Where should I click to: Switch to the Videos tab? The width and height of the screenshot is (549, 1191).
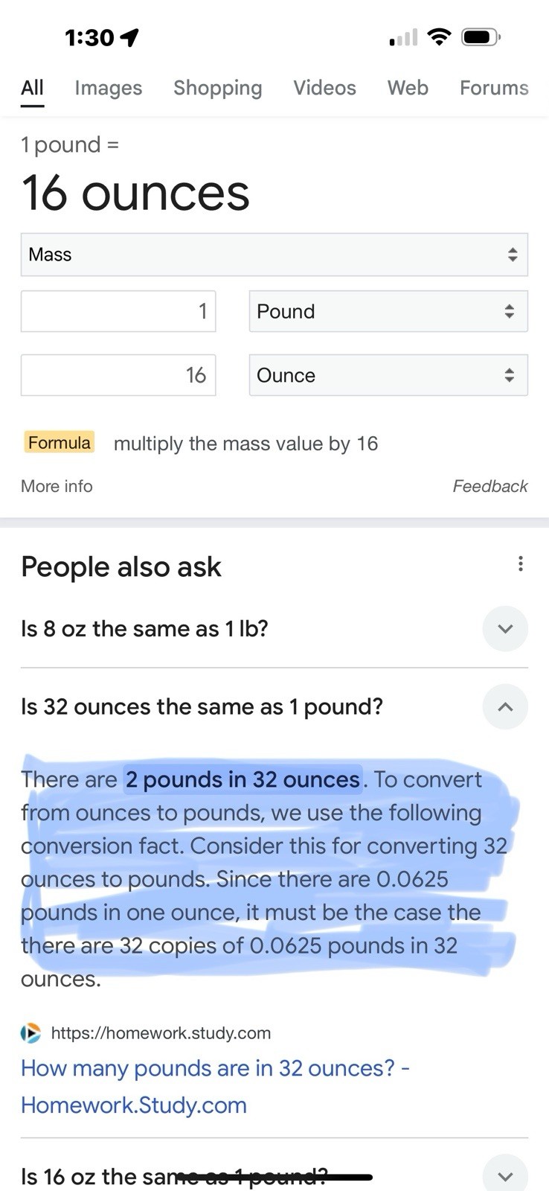[x=324, y=88]
